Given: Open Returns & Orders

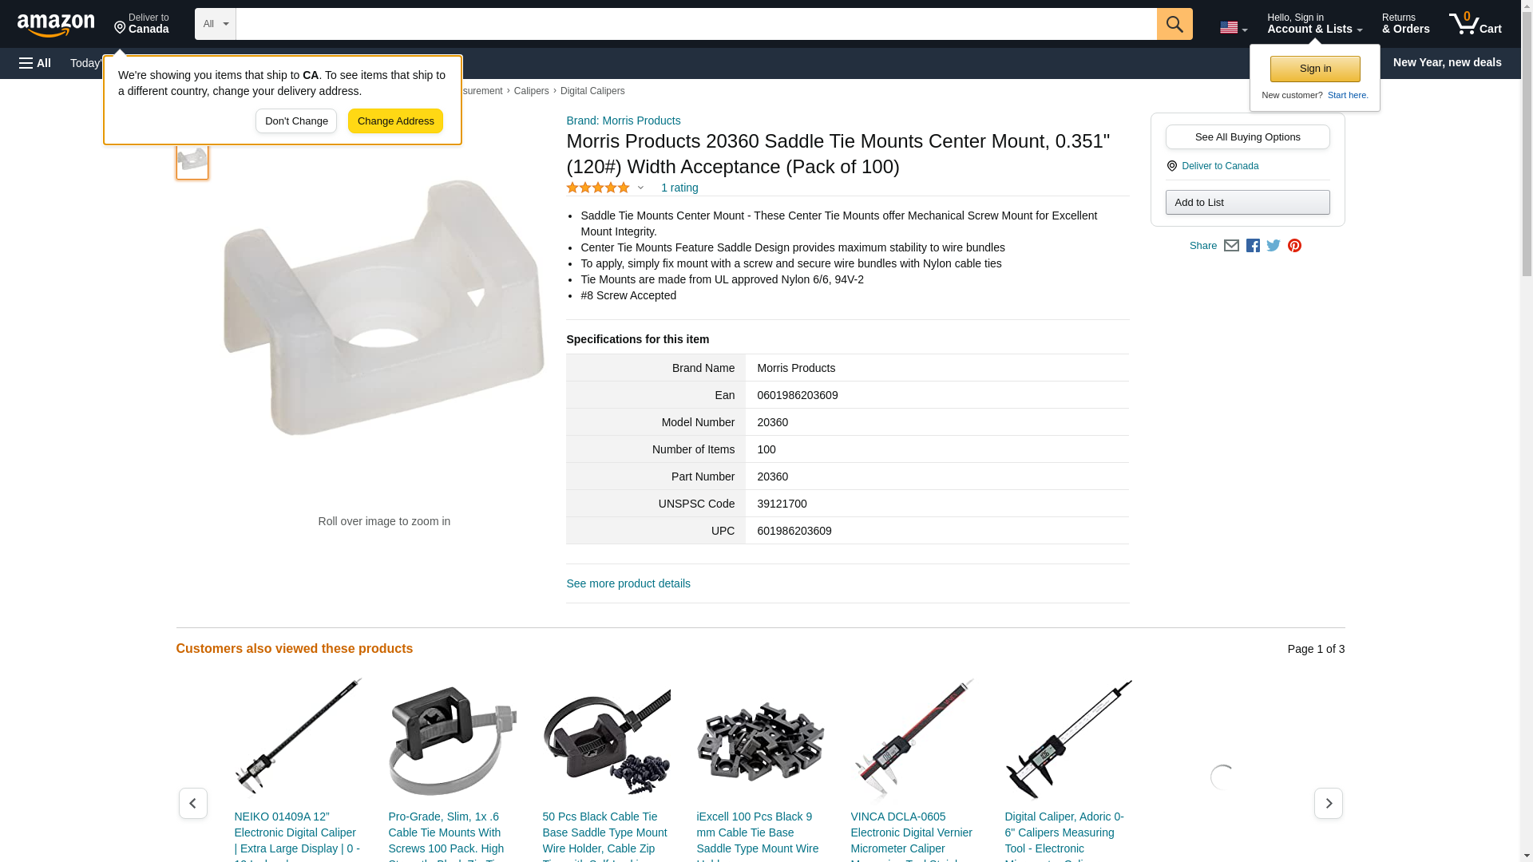Looking at the screenshot, I should click(x=1405, y=24).
